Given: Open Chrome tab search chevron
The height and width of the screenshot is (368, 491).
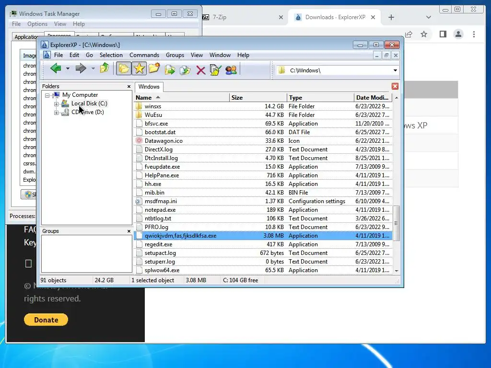Looking at the screenshot, I should 429,17.
